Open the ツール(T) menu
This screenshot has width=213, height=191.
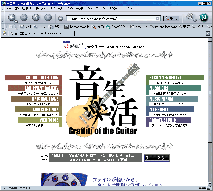tap(93, 9)
